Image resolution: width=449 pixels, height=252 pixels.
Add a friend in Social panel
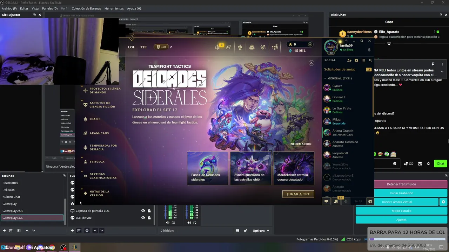click(x=349, y=60)
